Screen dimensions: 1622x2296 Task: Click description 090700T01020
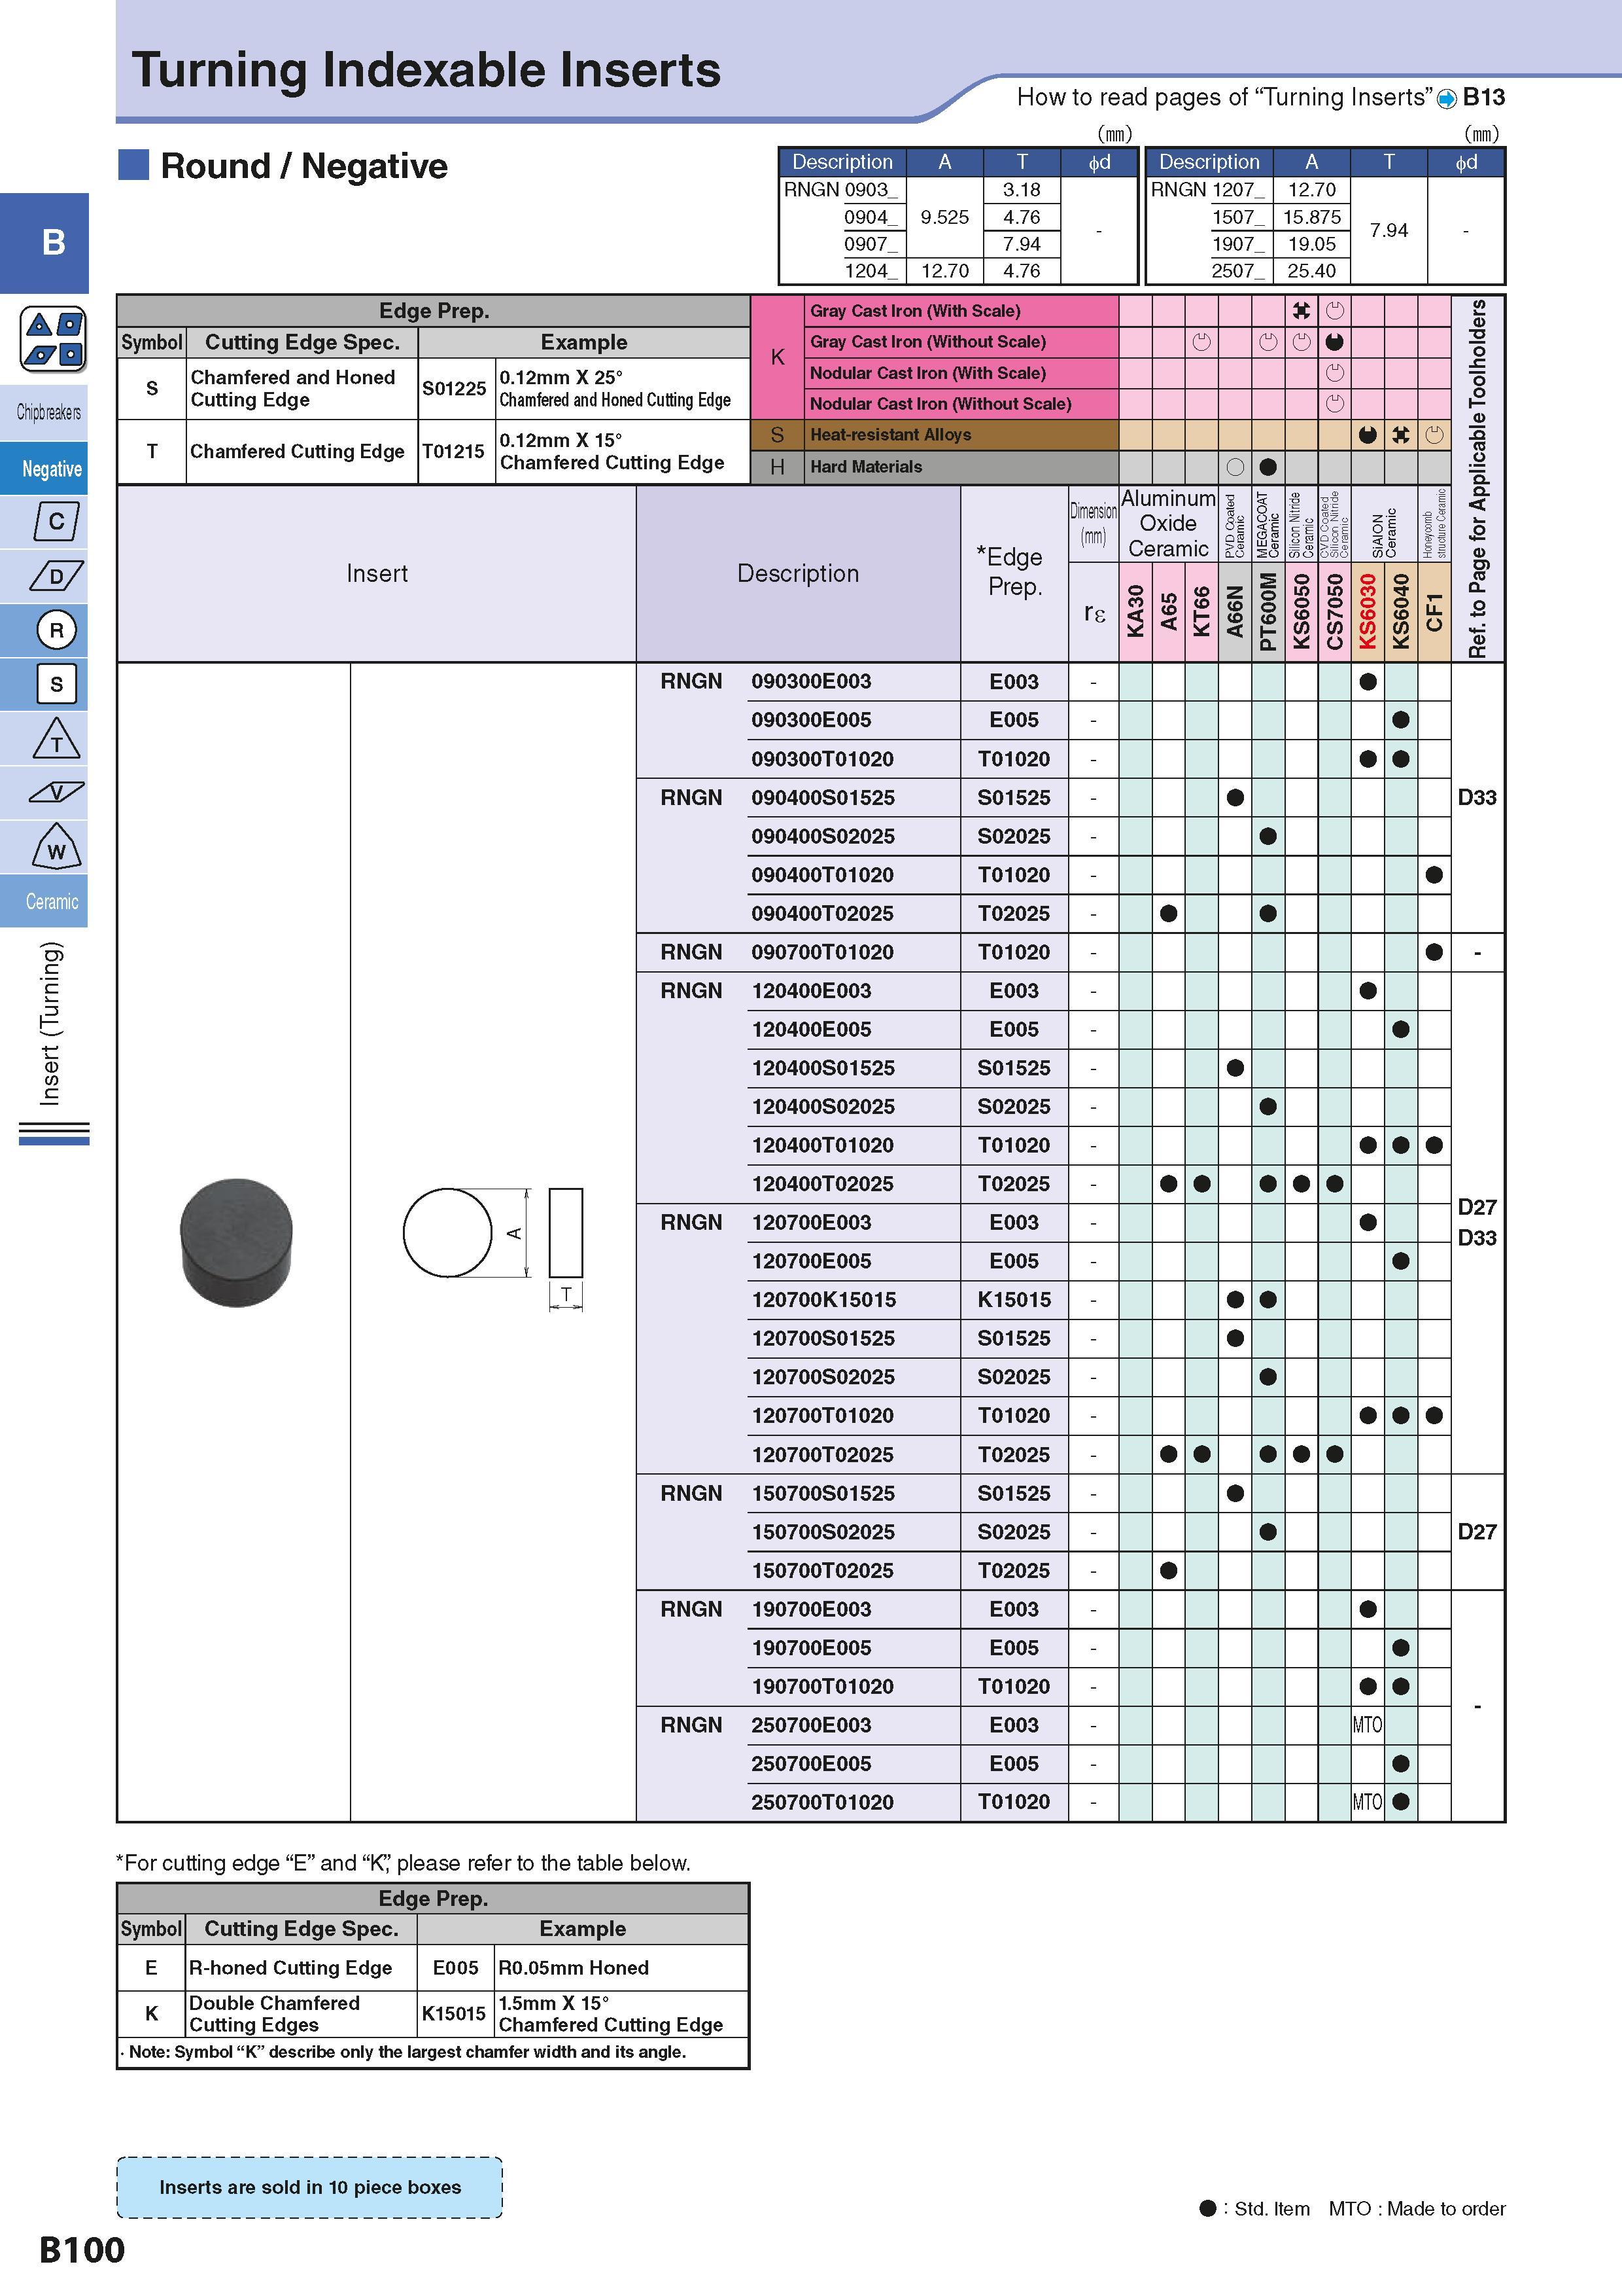tap(823, 952)
